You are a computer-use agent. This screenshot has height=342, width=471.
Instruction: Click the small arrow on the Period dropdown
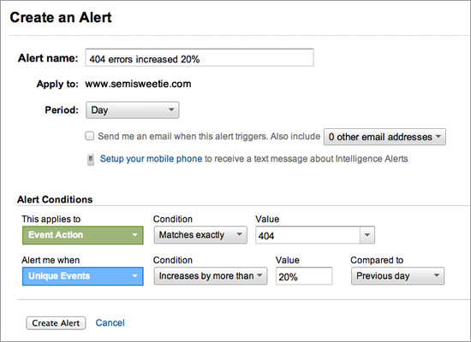tap(171, 109)
